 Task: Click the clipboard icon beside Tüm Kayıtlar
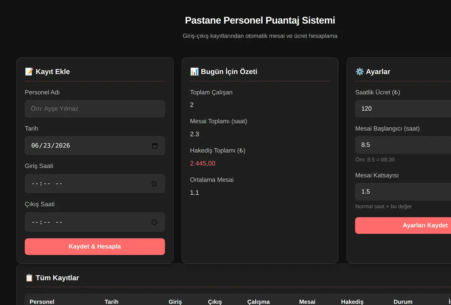point(29,278)
